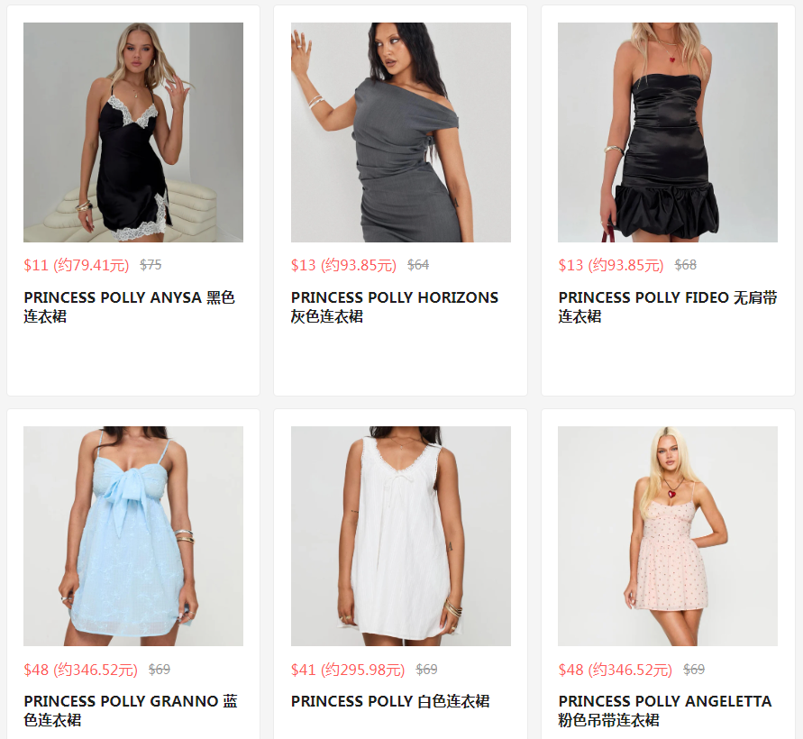Open the Horizons grey dress product photo
Image resolution: width=803 pixels, height=739 pixels.
pyautogui.click(x=401, y=132)
